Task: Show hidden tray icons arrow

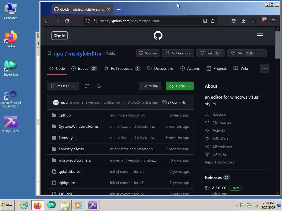Action: coord(237,205)
